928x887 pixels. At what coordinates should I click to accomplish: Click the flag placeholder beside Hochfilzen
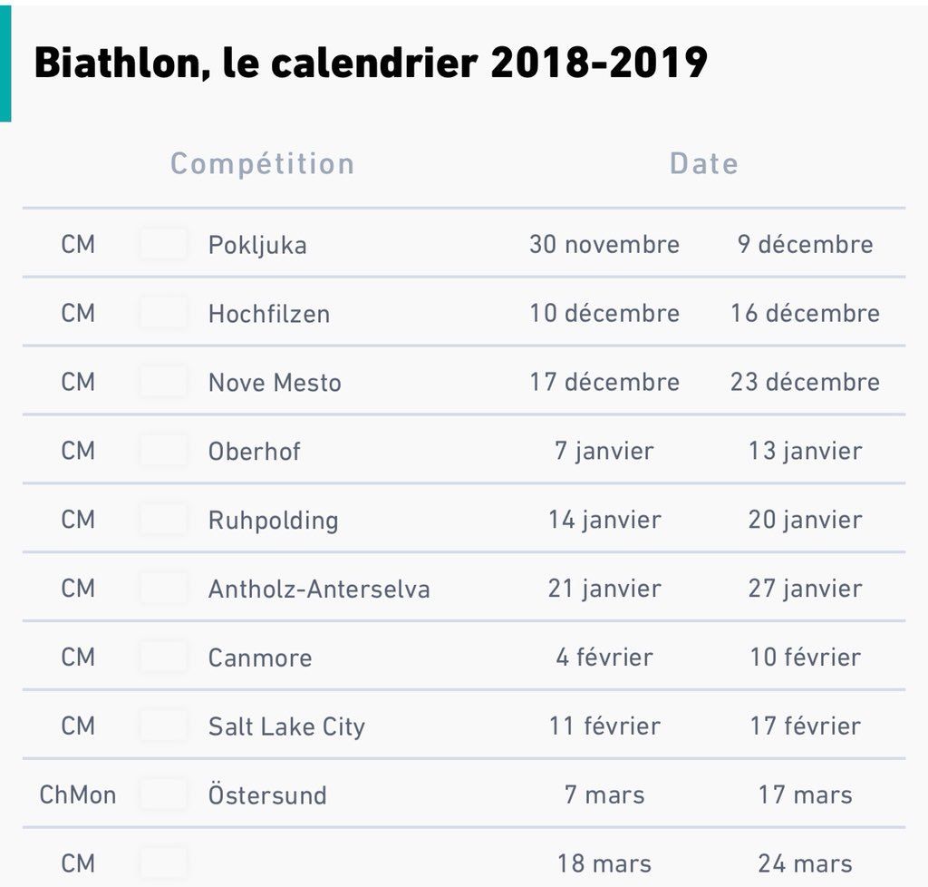tap(164, 313)
